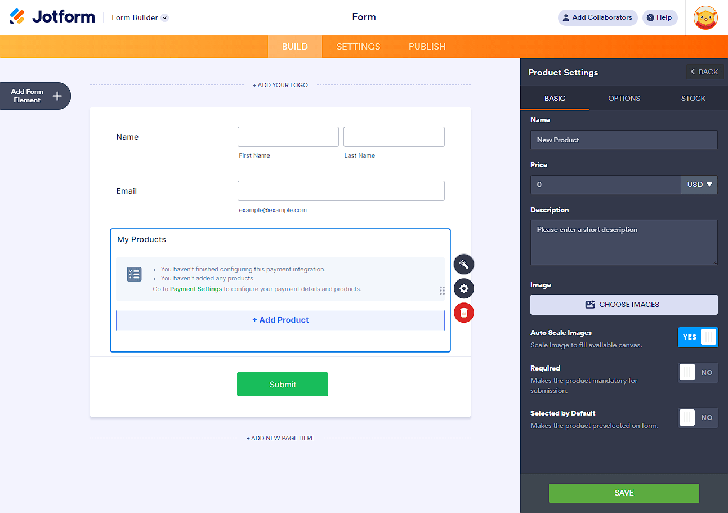The height and width of the screenshot is (513, 728).
Task: Switch to the PUBLISH tab
Action: [427, 47]
